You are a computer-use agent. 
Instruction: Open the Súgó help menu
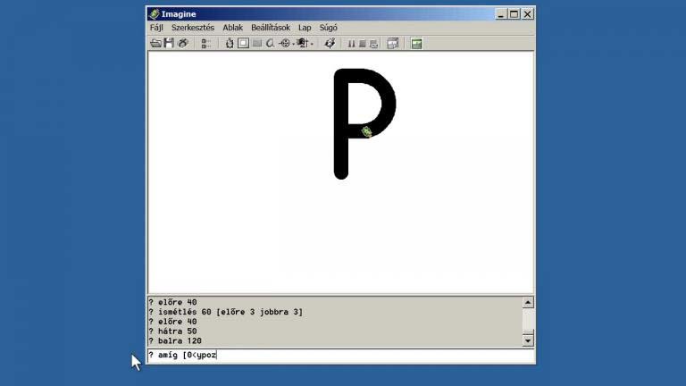329,28
